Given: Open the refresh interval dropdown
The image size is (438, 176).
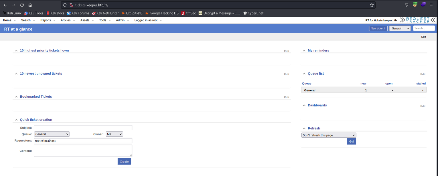Looking at the screenshot, I should 329,135.
